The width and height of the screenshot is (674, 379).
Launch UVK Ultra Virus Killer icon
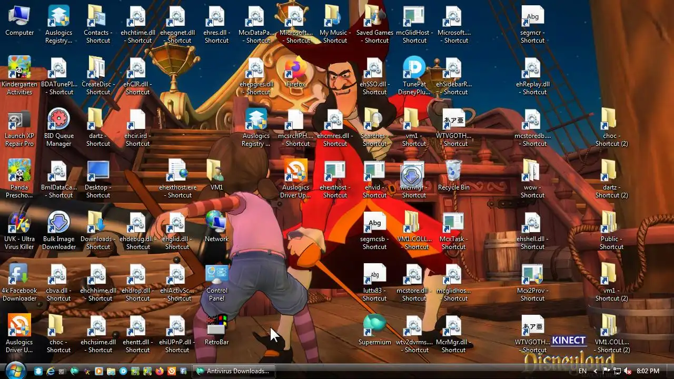[x=19, y=231]
